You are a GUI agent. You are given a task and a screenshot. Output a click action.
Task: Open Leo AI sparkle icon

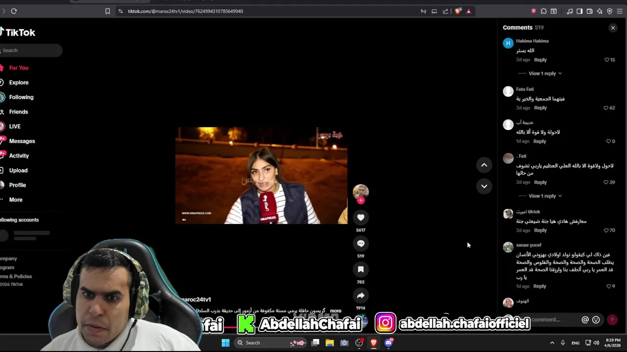pos(600,11)
